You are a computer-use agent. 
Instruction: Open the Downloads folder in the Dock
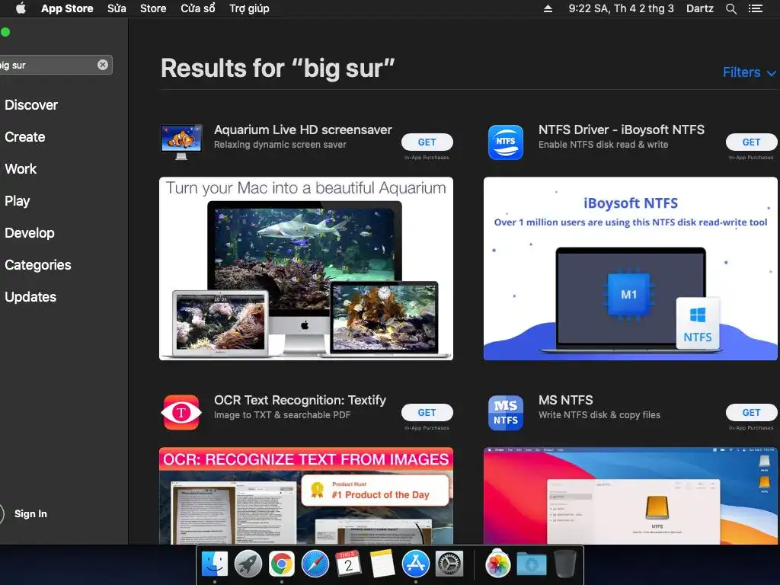(531, 565)
